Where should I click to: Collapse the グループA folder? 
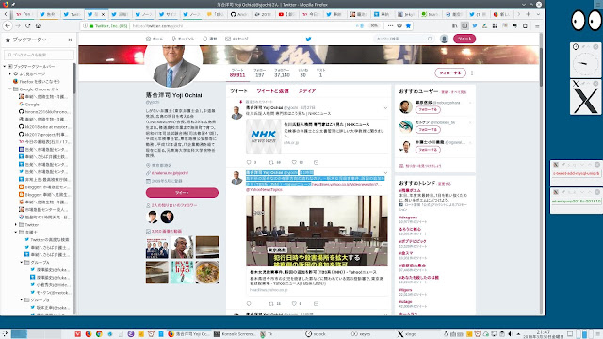tap(21, 262)
